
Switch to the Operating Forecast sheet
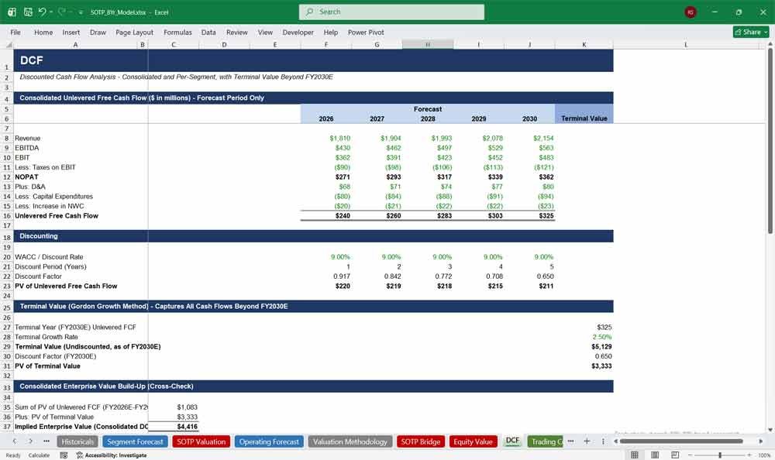(x=269, y=441)
